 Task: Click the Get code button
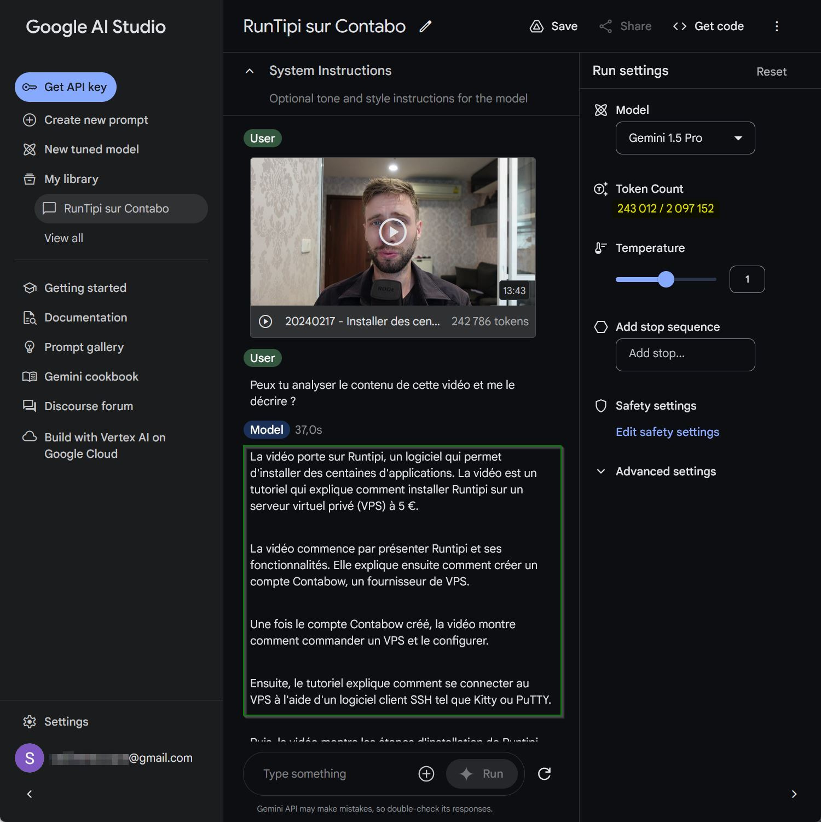click(708, 26)
